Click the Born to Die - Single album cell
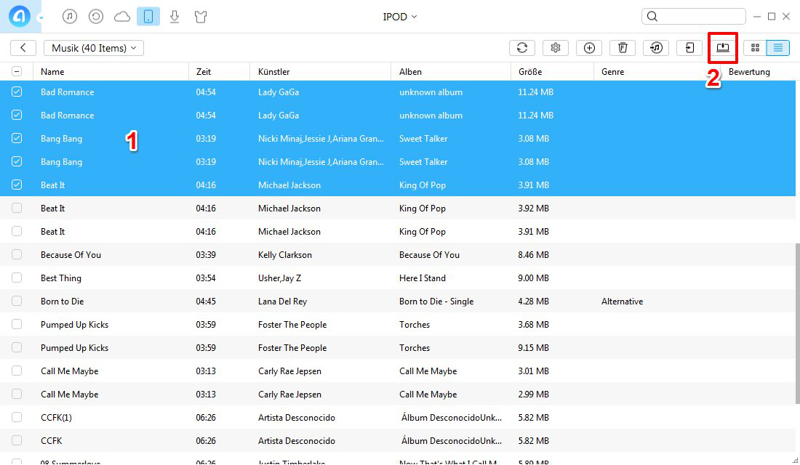 coord(436,302)
